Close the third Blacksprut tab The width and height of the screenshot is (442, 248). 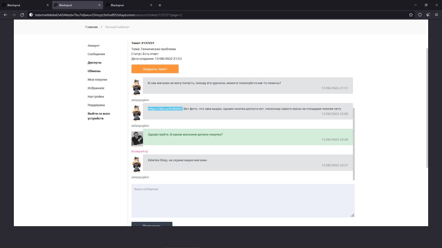pyautogui.click(x=151, y=5)
